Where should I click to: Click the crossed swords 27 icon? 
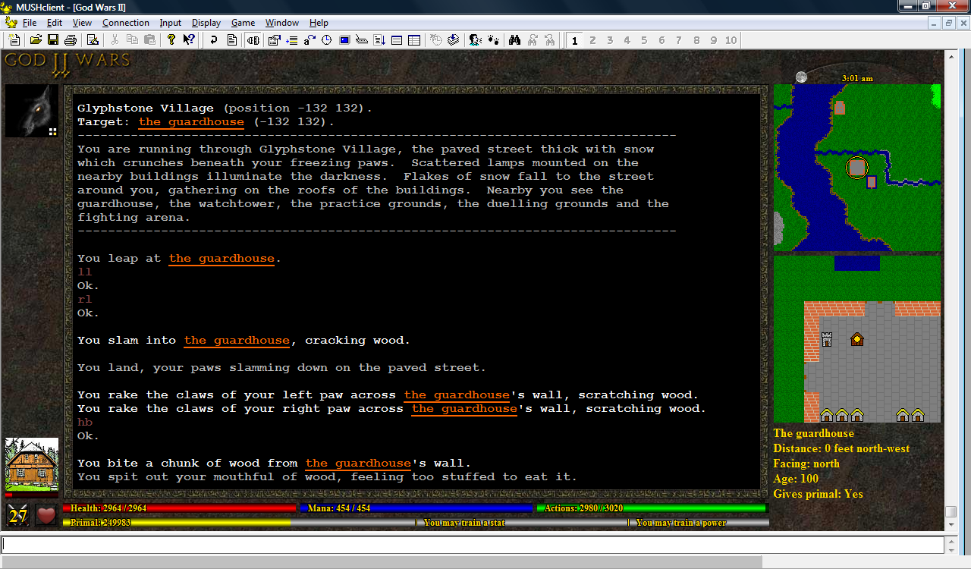(x=18, y=515)
